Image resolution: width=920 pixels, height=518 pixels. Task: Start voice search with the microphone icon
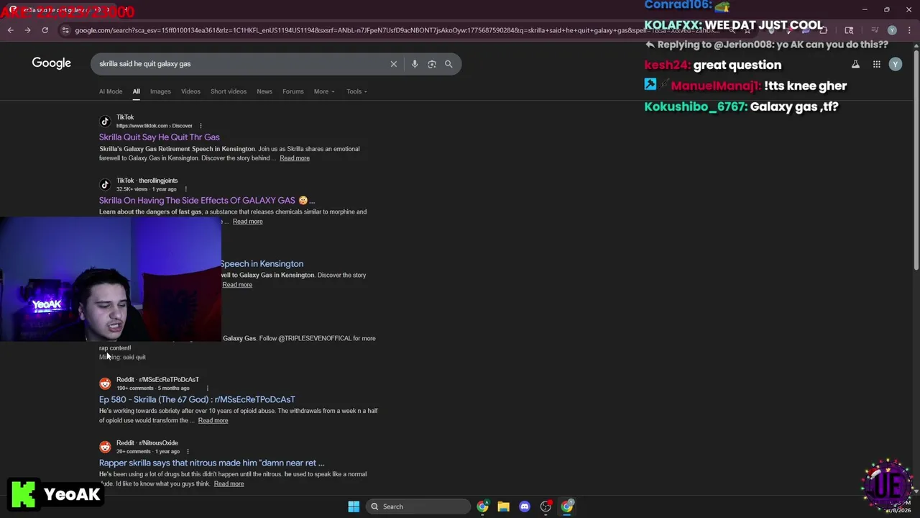pos(415,64)
